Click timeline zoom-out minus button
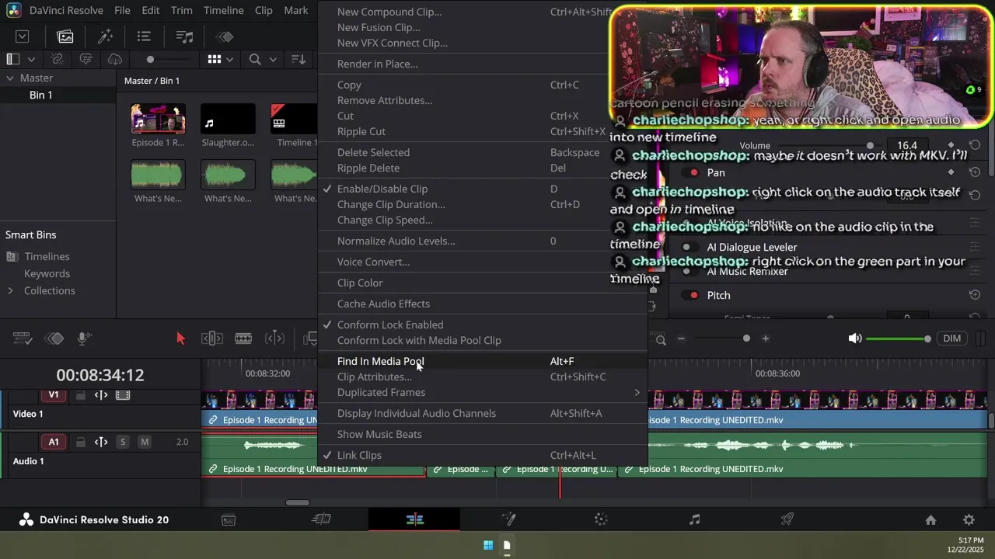The image size is (995, 559). pyautogui.click(x=681, y=339)
